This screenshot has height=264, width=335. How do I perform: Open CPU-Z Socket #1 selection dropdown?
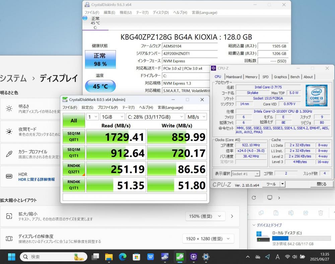[x=246, y=174]
